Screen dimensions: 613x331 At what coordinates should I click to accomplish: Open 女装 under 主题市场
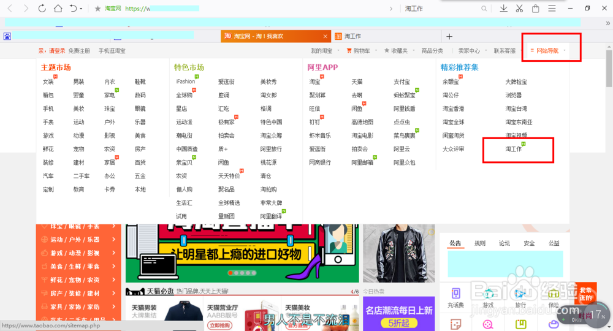coord(48,82)
